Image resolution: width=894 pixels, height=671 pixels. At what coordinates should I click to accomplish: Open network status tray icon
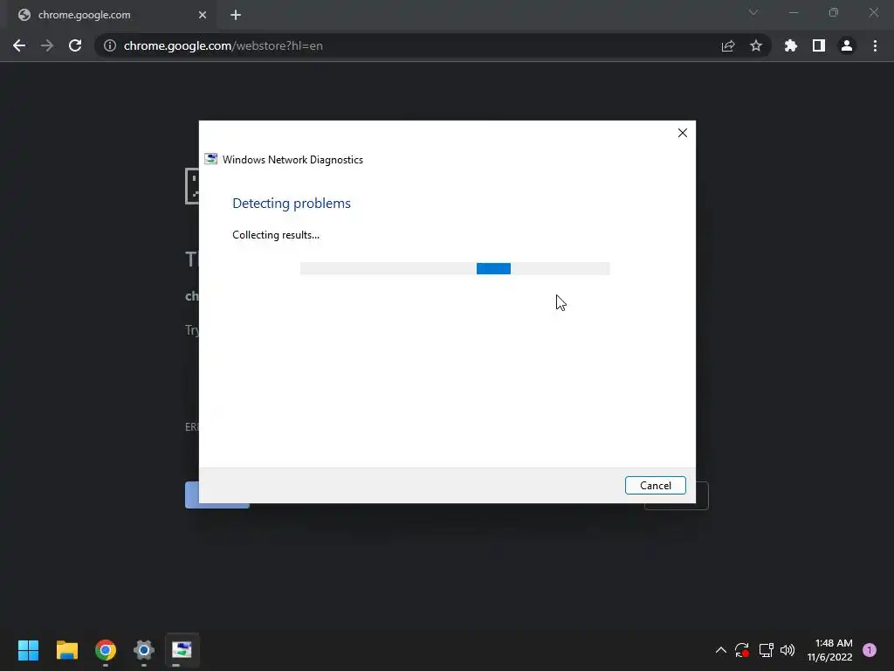point(766,650)
